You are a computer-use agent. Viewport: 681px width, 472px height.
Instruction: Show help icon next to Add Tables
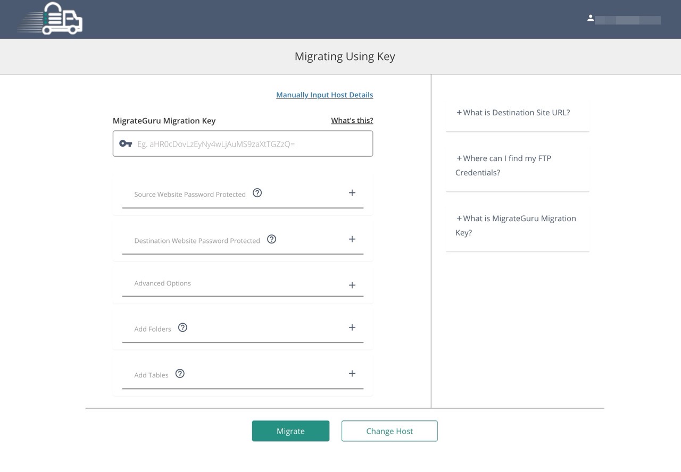click(180, 374)
